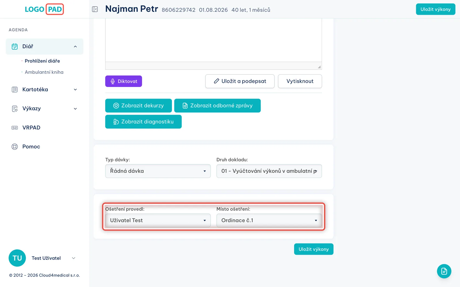Click inside the large text area
The width and height of the screenshot is (460, 287).
pos(214,40)
